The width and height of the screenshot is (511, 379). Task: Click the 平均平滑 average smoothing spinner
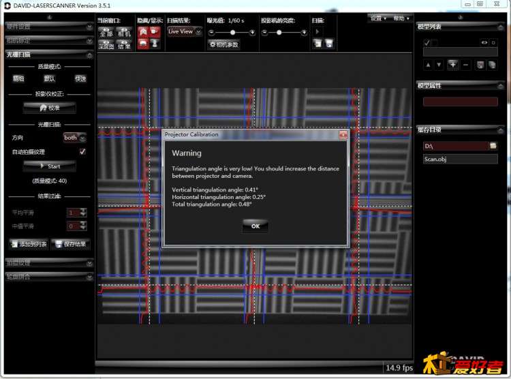pyautogui.click(x=77, y=212)
